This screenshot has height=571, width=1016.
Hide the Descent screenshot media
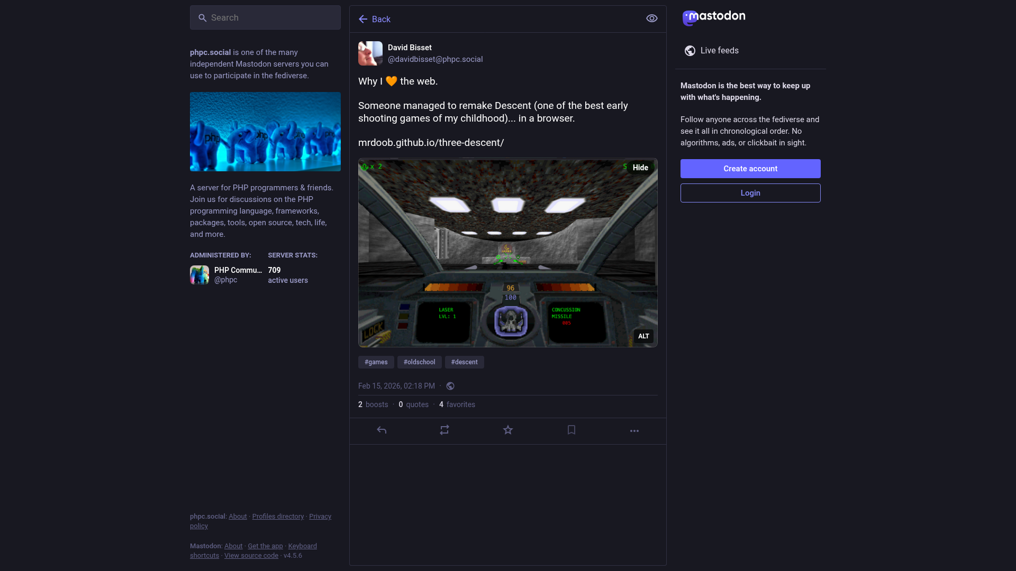(x=640, y=168)
